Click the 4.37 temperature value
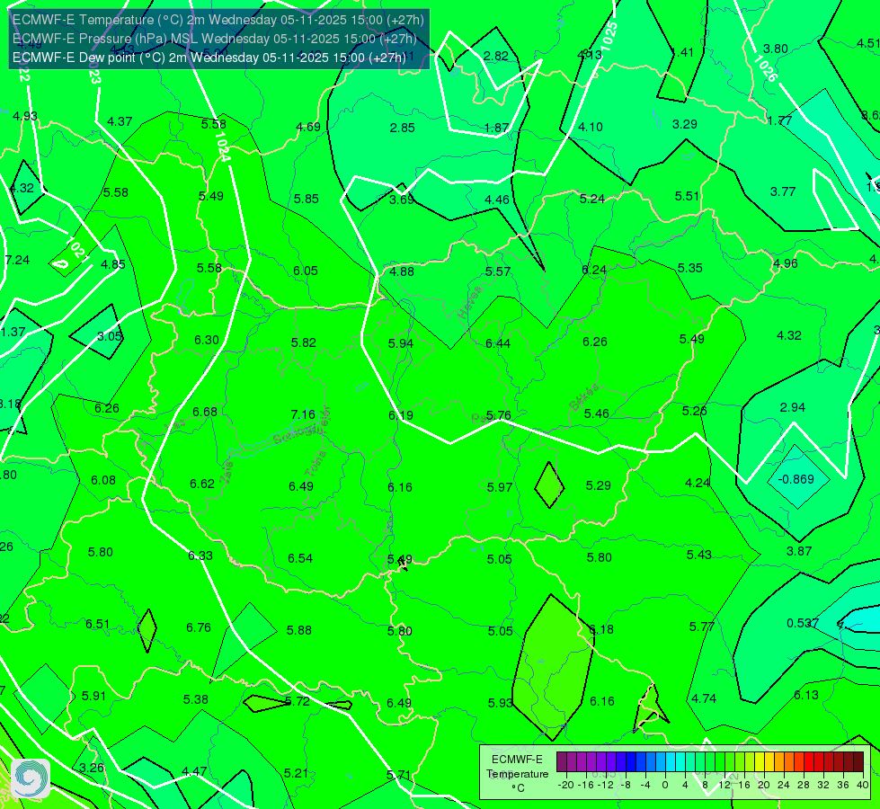The height and width of the screenshot is (809, 880). tap(120, 121)
